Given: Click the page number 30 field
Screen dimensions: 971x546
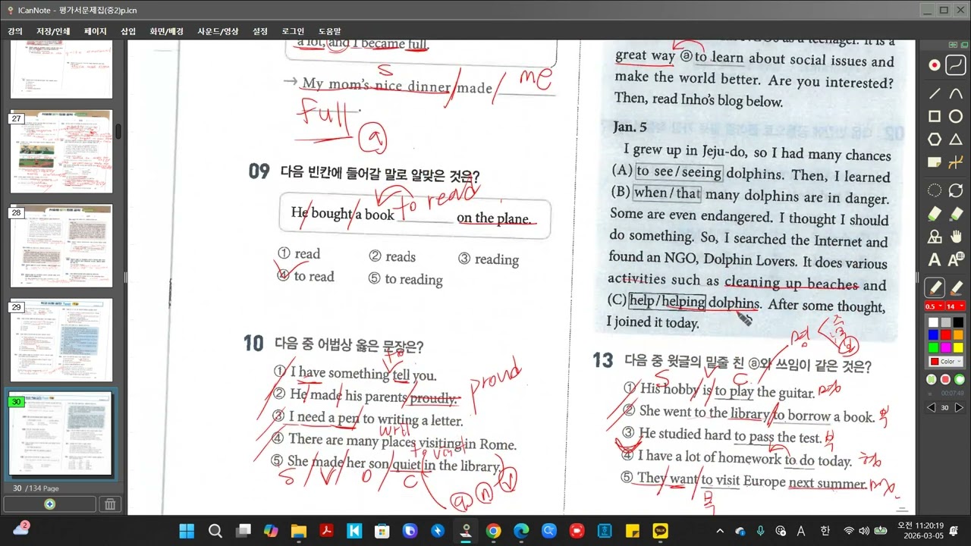Looking at the screenshot, I should click(945, 407).
